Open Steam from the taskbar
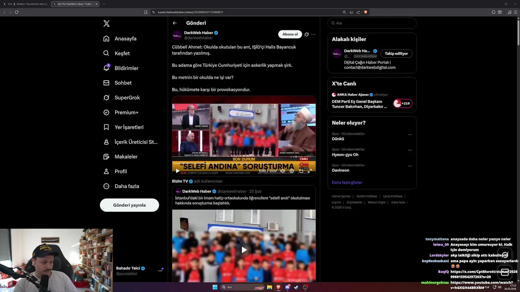Screen dimensions: 520x292 pyautogui.click(x=296, y=287)
